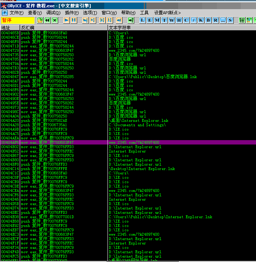Click the instruction mov eax,复件_教?0077001D

[48, 217]
